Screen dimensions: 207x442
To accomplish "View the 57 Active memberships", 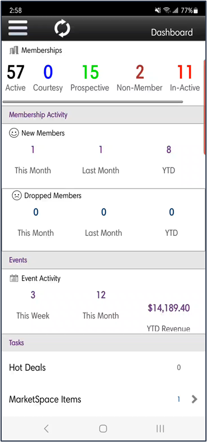I will (15, 78).
